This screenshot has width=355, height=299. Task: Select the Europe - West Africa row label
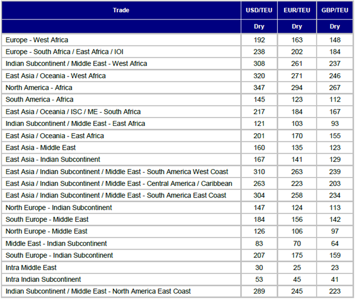(x=37, y=40)
